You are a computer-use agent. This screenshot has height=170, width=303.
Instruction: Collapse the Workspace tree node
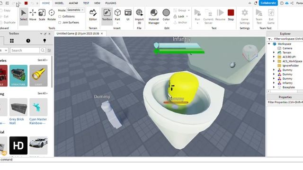[269, 44]
